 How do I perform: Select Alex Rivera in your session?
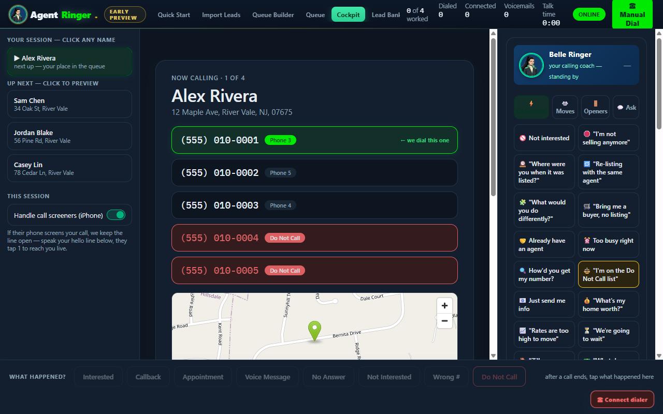(69, 62)
